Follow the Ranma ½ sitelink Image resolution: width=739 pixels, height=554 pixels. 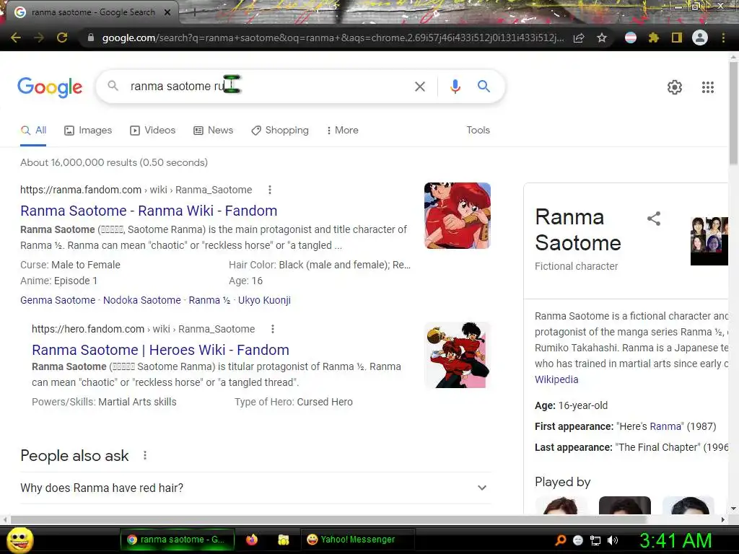pos(209,300)
